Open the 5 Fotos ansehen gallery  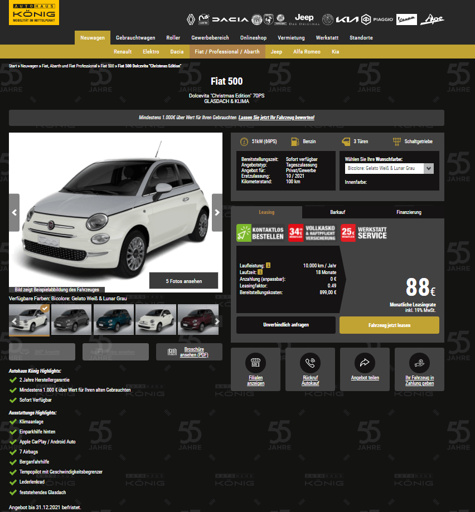pos(183,281)
